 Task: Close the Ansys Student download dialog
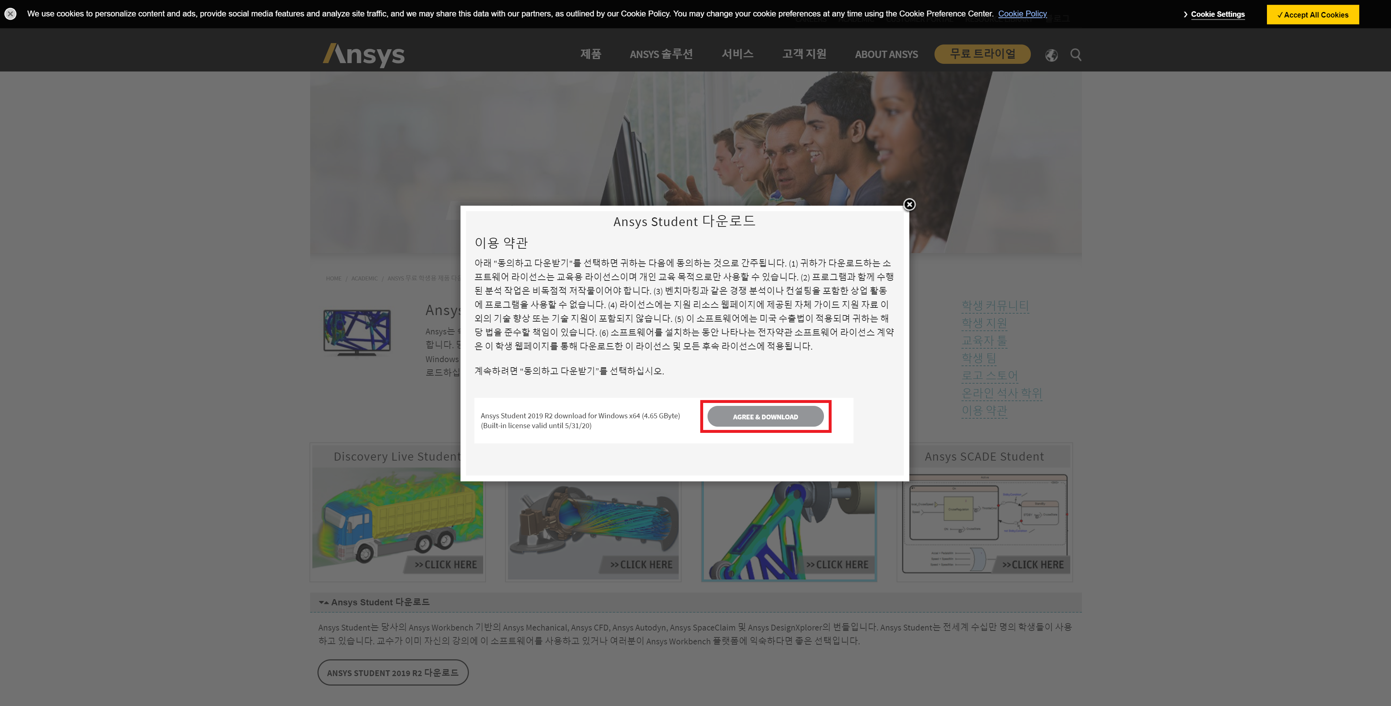[909, 205]
